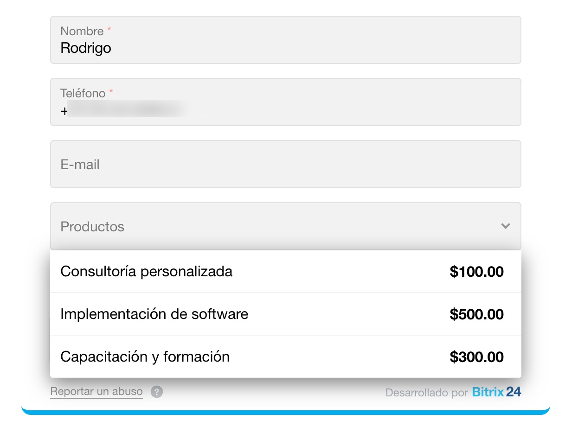Select the Consultoría personalizada product
Image resolution: width=578 pixels, height=433 pixels.
[147, 271]
